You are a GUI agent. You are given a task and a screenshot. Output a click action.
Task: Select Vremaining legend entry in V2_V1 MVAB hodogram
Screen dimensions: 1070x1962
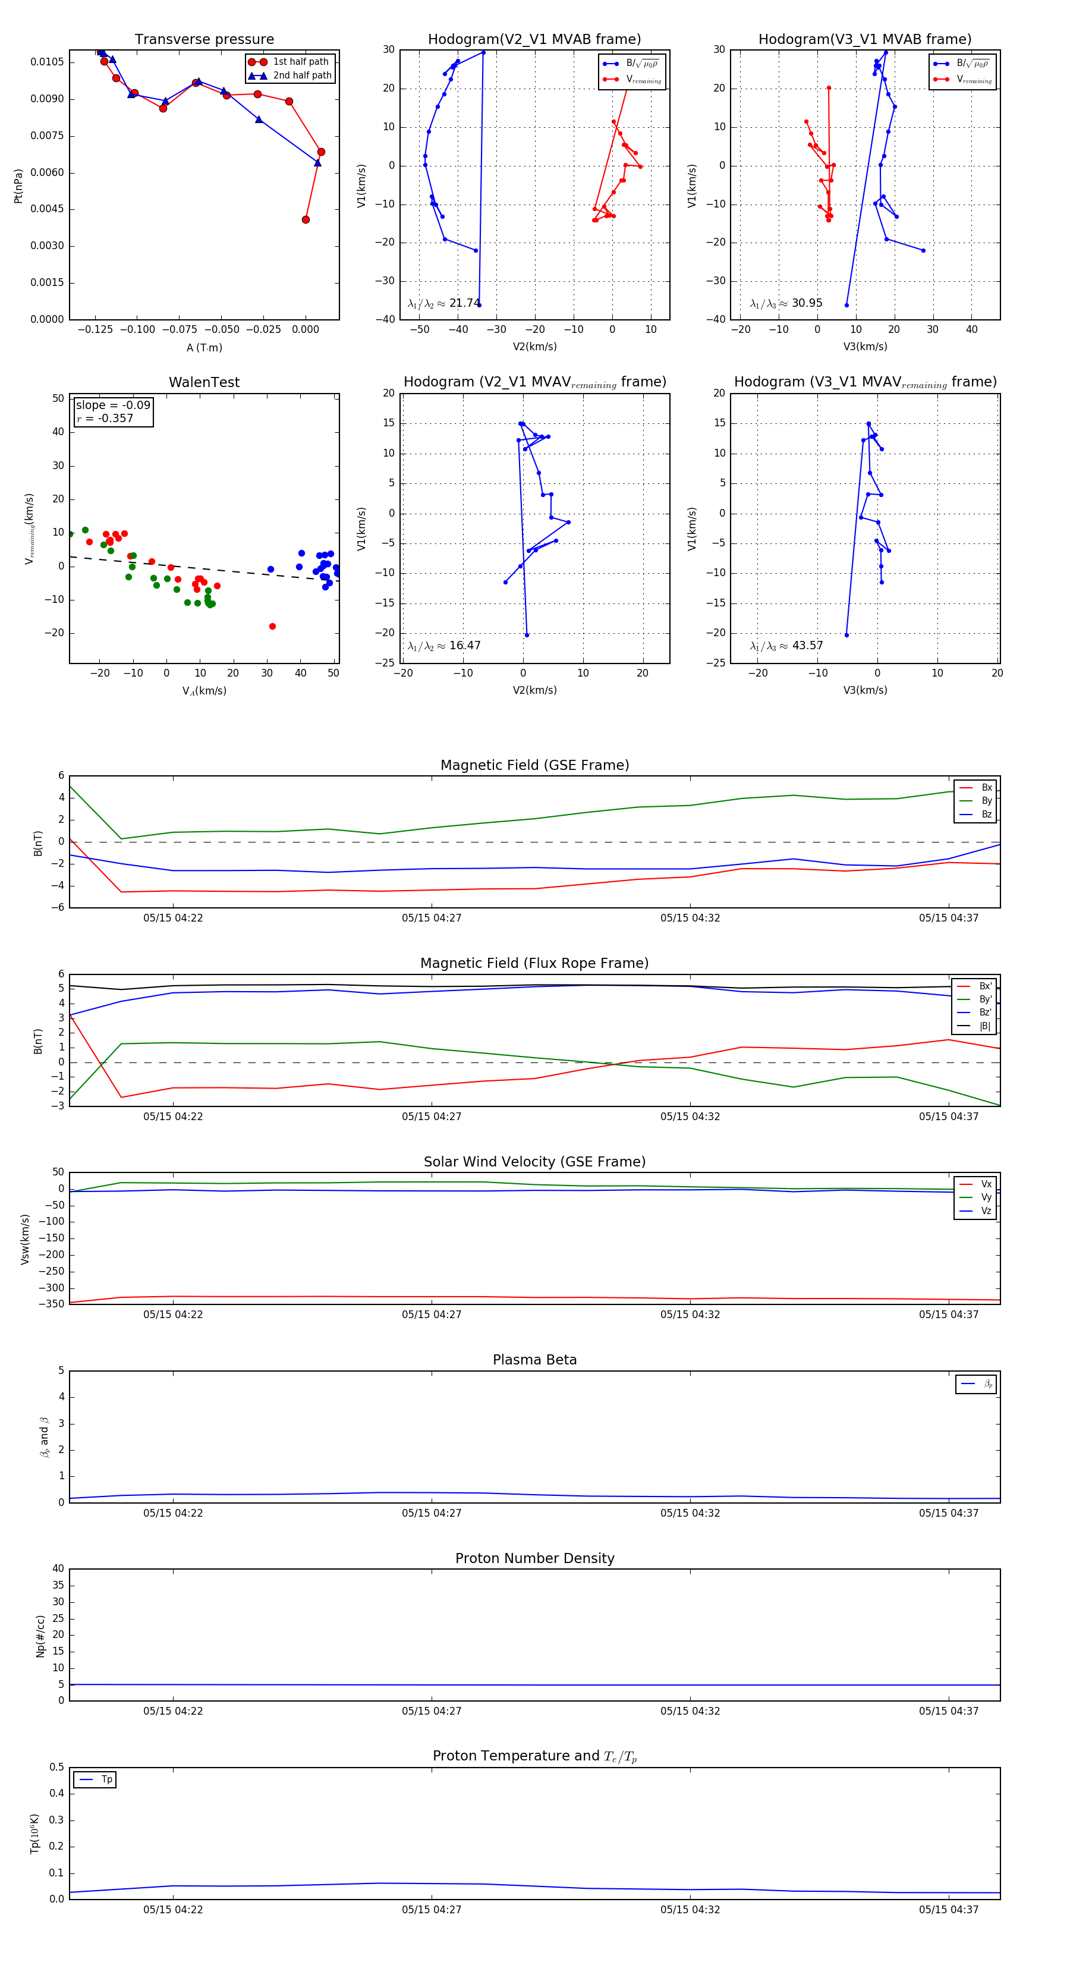tap(632, 79)
